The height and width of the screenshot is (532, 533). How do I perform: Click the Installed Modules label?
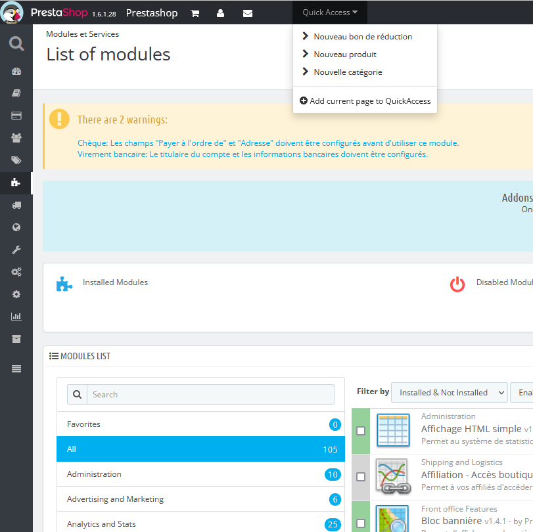(115, 282)
